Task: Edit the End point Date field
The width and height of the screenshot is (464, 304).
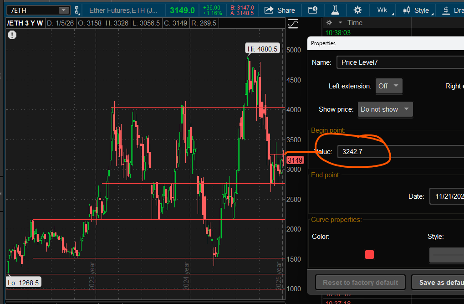Action: point(447,196)
